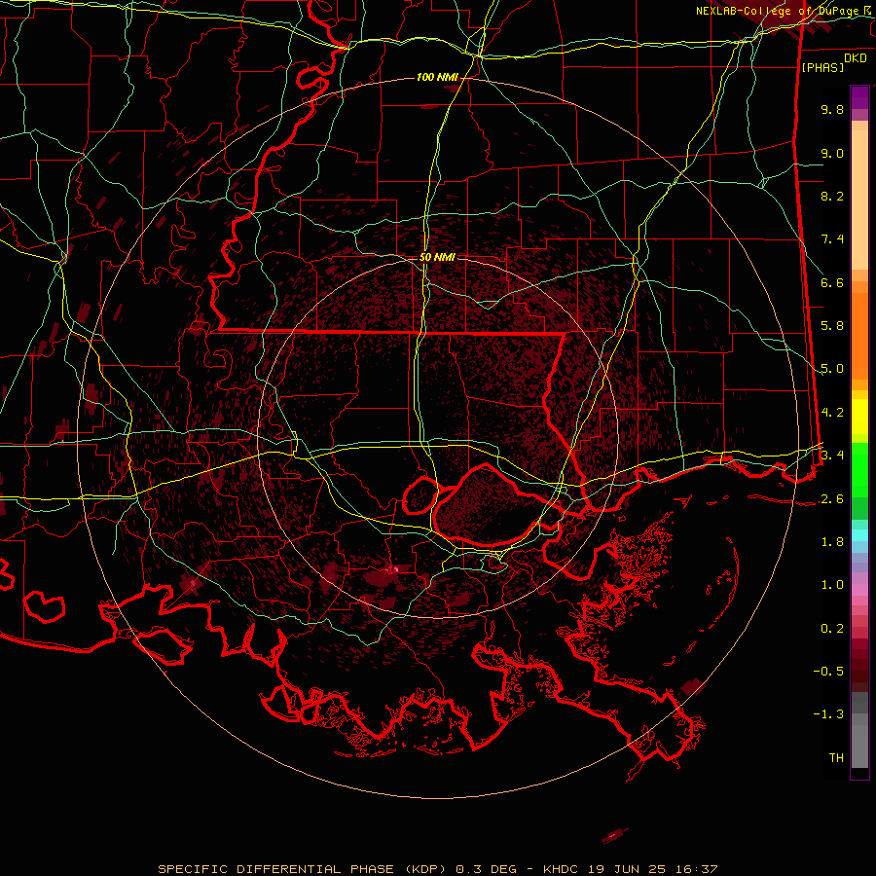The image size is (876, 876).
Task: Click the 5.8 scale value
Action: pos(832,326)
